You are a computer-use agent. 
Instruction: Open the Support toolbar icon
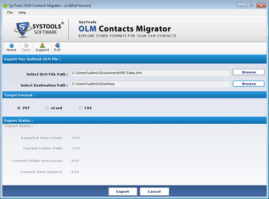(42, 47)
